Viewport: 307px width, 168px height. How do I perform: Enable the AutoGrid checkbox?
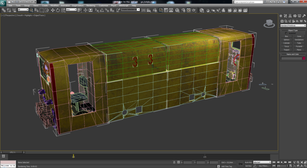coord(286,33)
